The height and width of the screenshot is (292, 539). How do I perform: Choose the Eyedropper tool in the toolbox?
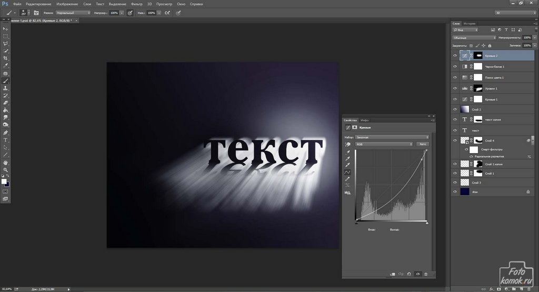coord(6,66)
